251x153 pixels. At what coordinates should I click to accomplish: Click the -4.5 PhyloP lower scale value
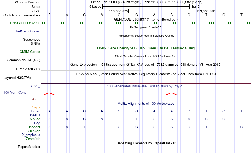(34, 99)
